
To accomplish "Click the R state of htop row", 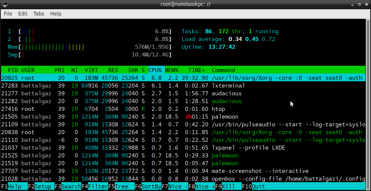I will point(143,109).
